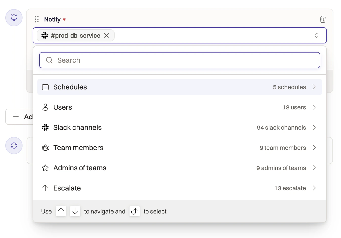
Task: Grab the Notify step drag handle
Action: click(37, 19)
